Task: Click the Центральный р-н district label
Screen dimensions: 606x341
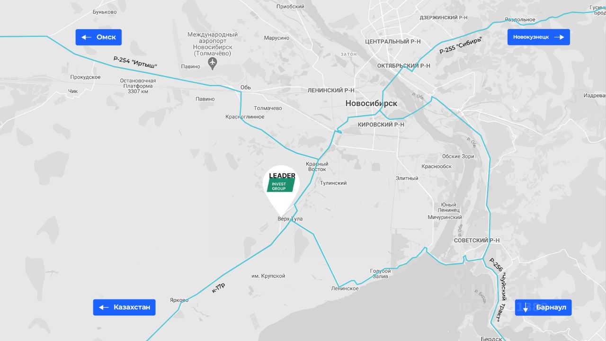Action: click(393, 42)
